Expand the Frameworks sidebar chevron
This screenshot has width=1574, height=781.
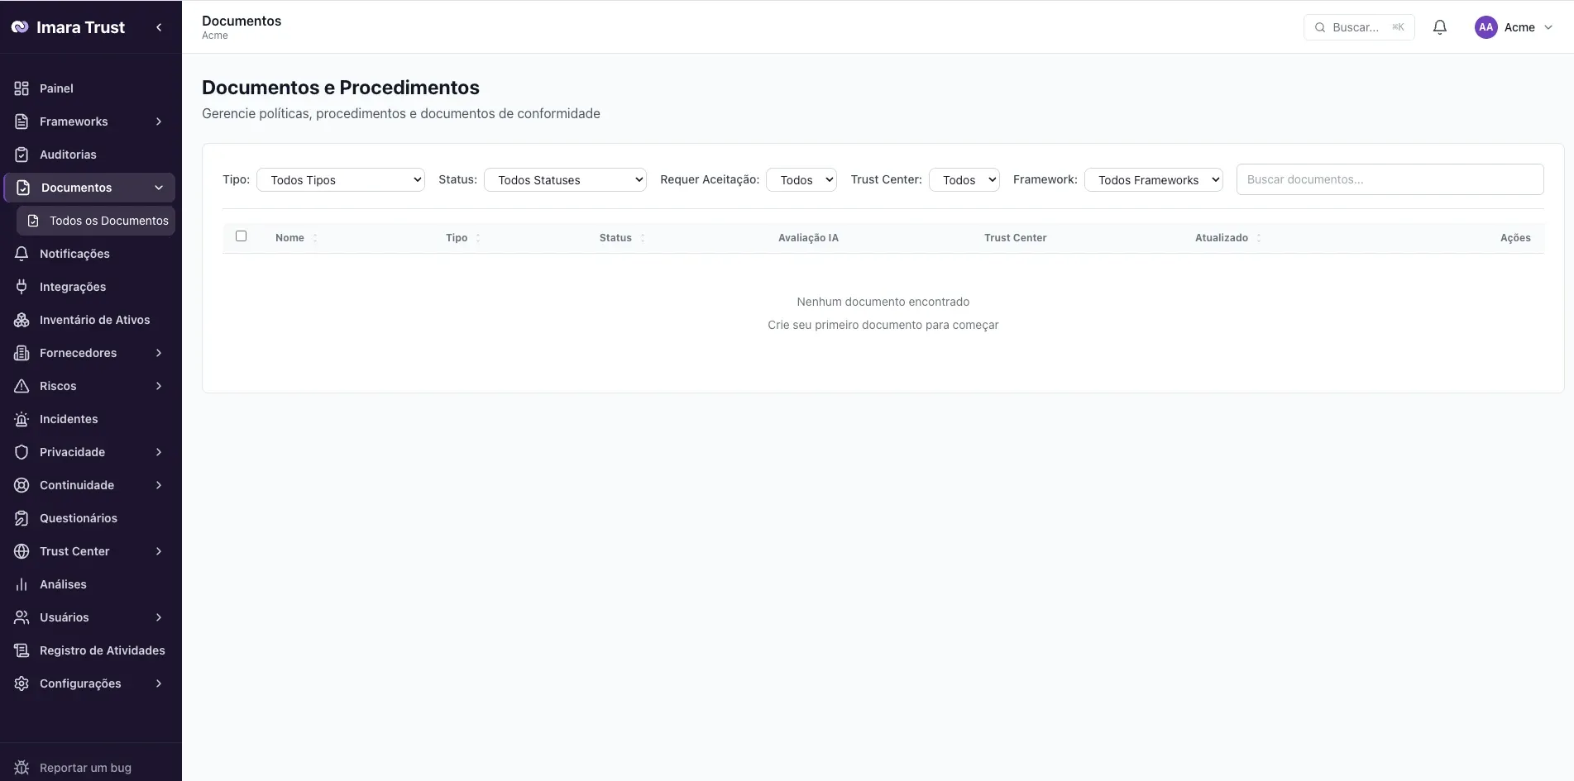pyautogui.click(x=159, y=121)
